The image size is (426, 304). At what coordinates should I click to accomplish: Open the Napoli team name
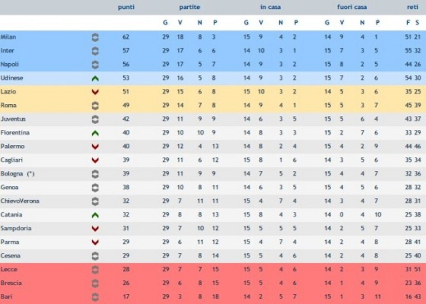tap(9, 64)
